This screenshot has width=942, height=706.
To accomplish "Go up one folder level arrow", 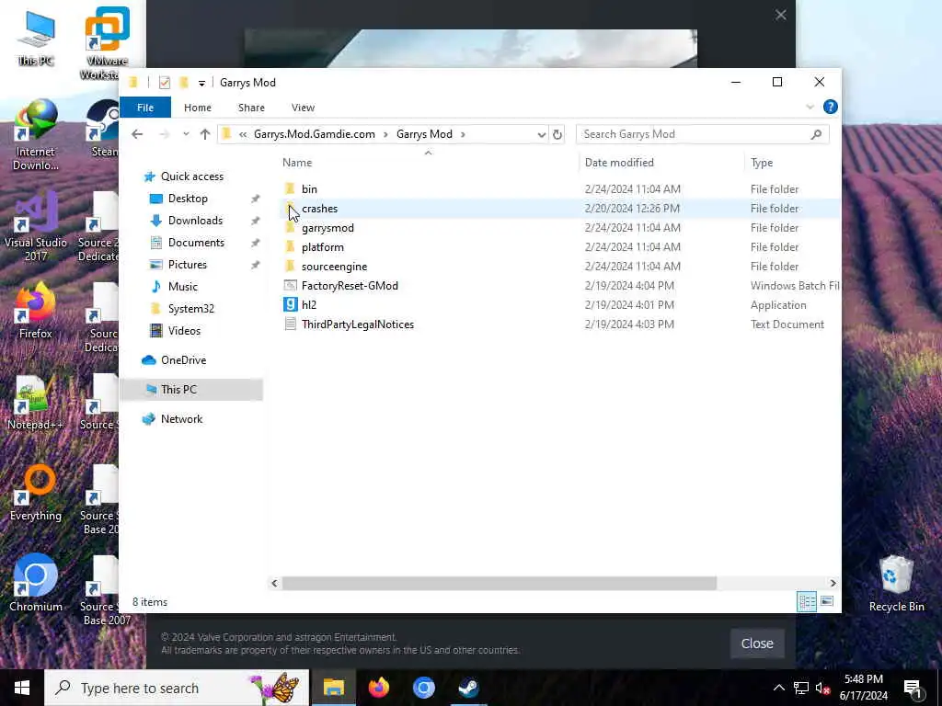I will pyautogui.click(x=205, y=134).
